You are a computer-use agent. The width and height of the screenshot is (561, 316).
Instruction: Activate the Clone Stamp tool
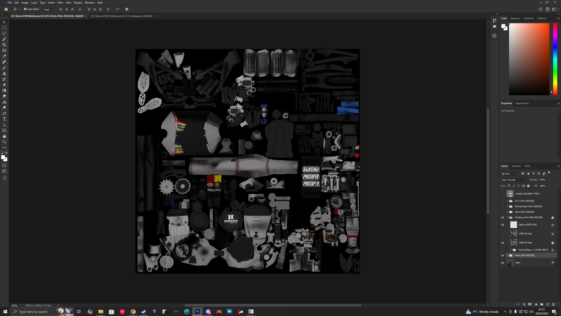point(4,73)
